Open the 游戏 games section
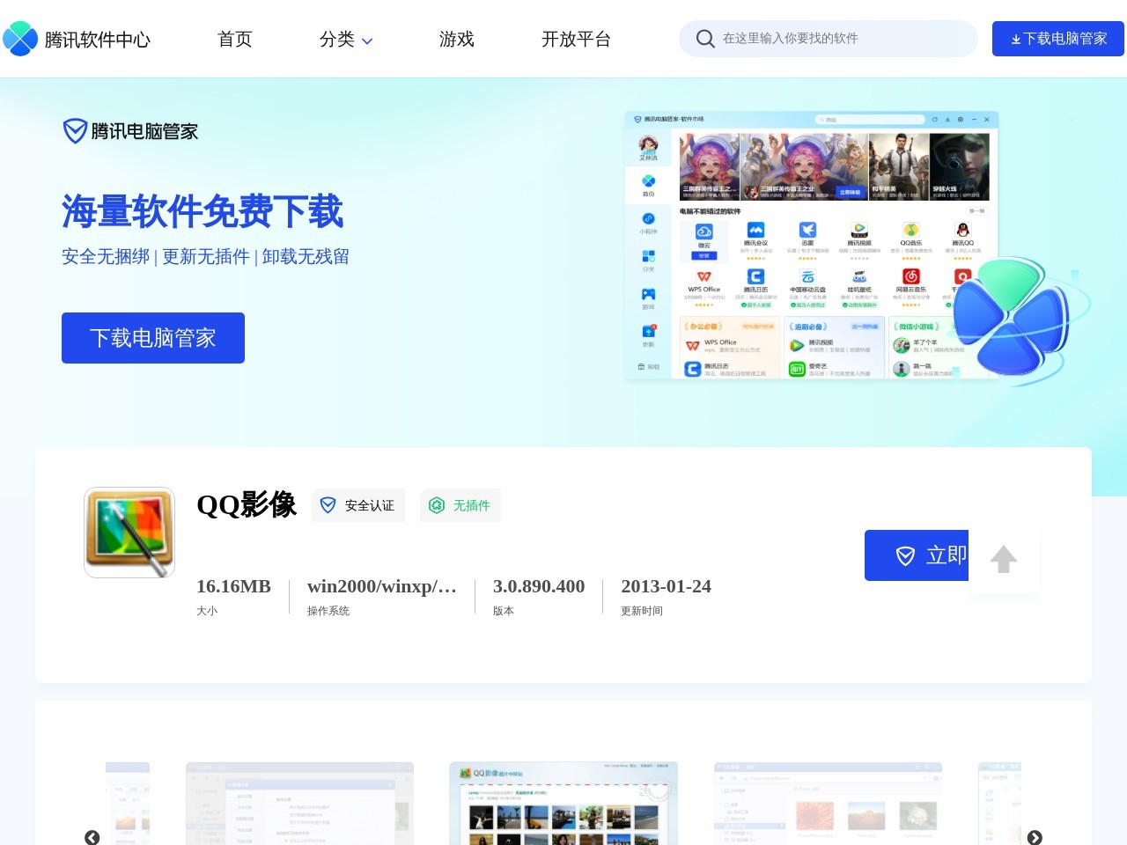This screenshot has width=1127, height=845. (x=456, y=39)
